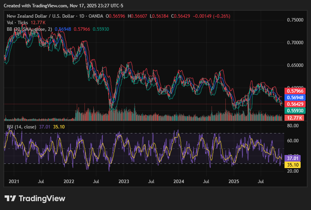Click the TradingView logo at bottom left
Viewport: 311px width, 210px height.
[35, 198]
